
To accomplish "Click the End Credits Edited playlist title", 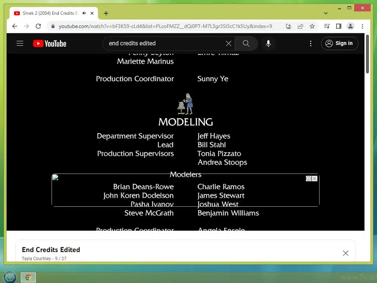I will (51, 249).
